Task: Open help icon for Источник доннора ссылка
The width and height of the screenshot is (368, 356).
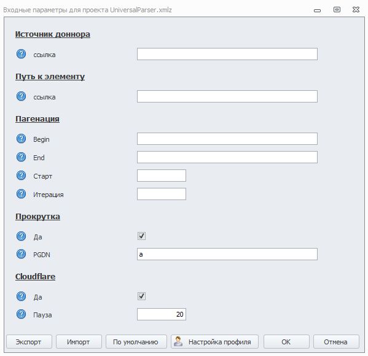Action: [21, 54]
